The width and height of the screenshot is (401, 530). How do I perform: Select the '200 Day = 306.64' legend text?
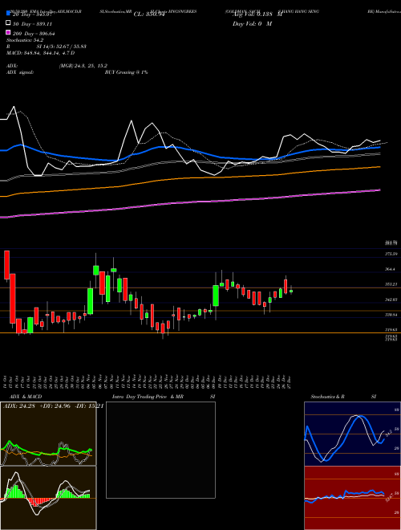point(34,34)
